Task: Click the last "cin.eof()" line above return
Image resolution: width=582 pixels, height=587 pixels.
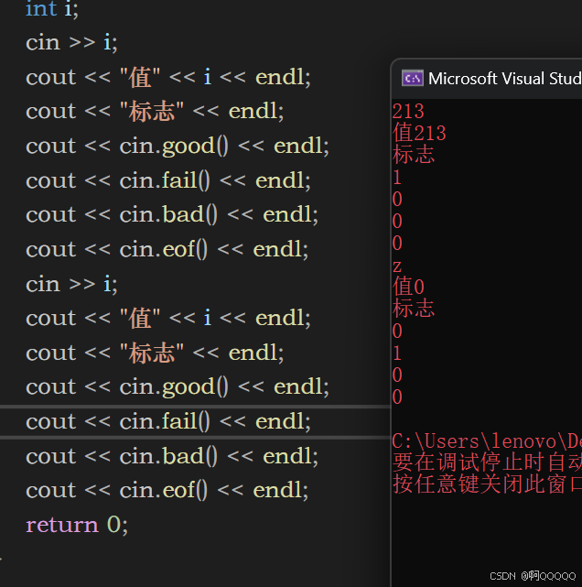Action: (x=167, y=491)
